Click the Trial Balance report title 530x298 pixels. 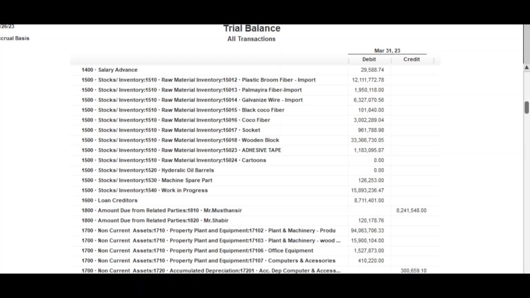coord(252,29)
